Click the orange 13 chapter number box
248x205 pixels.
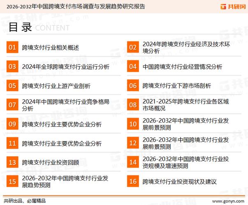[x=12, y=162]
